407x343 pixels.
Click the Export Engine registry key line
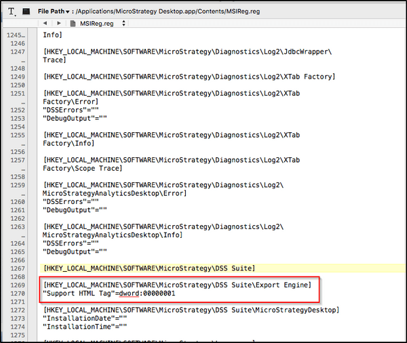pos(176,285)
